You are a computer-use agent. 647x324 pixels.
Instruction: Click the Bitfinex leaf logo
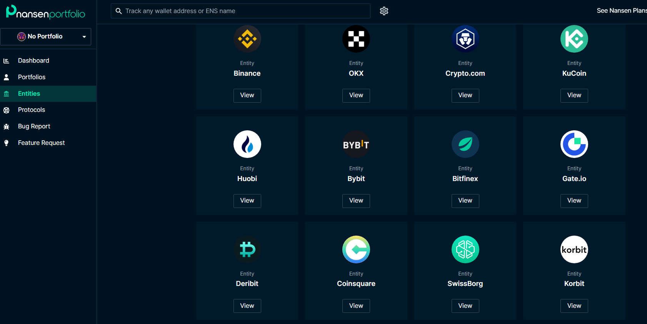[465, 144]
